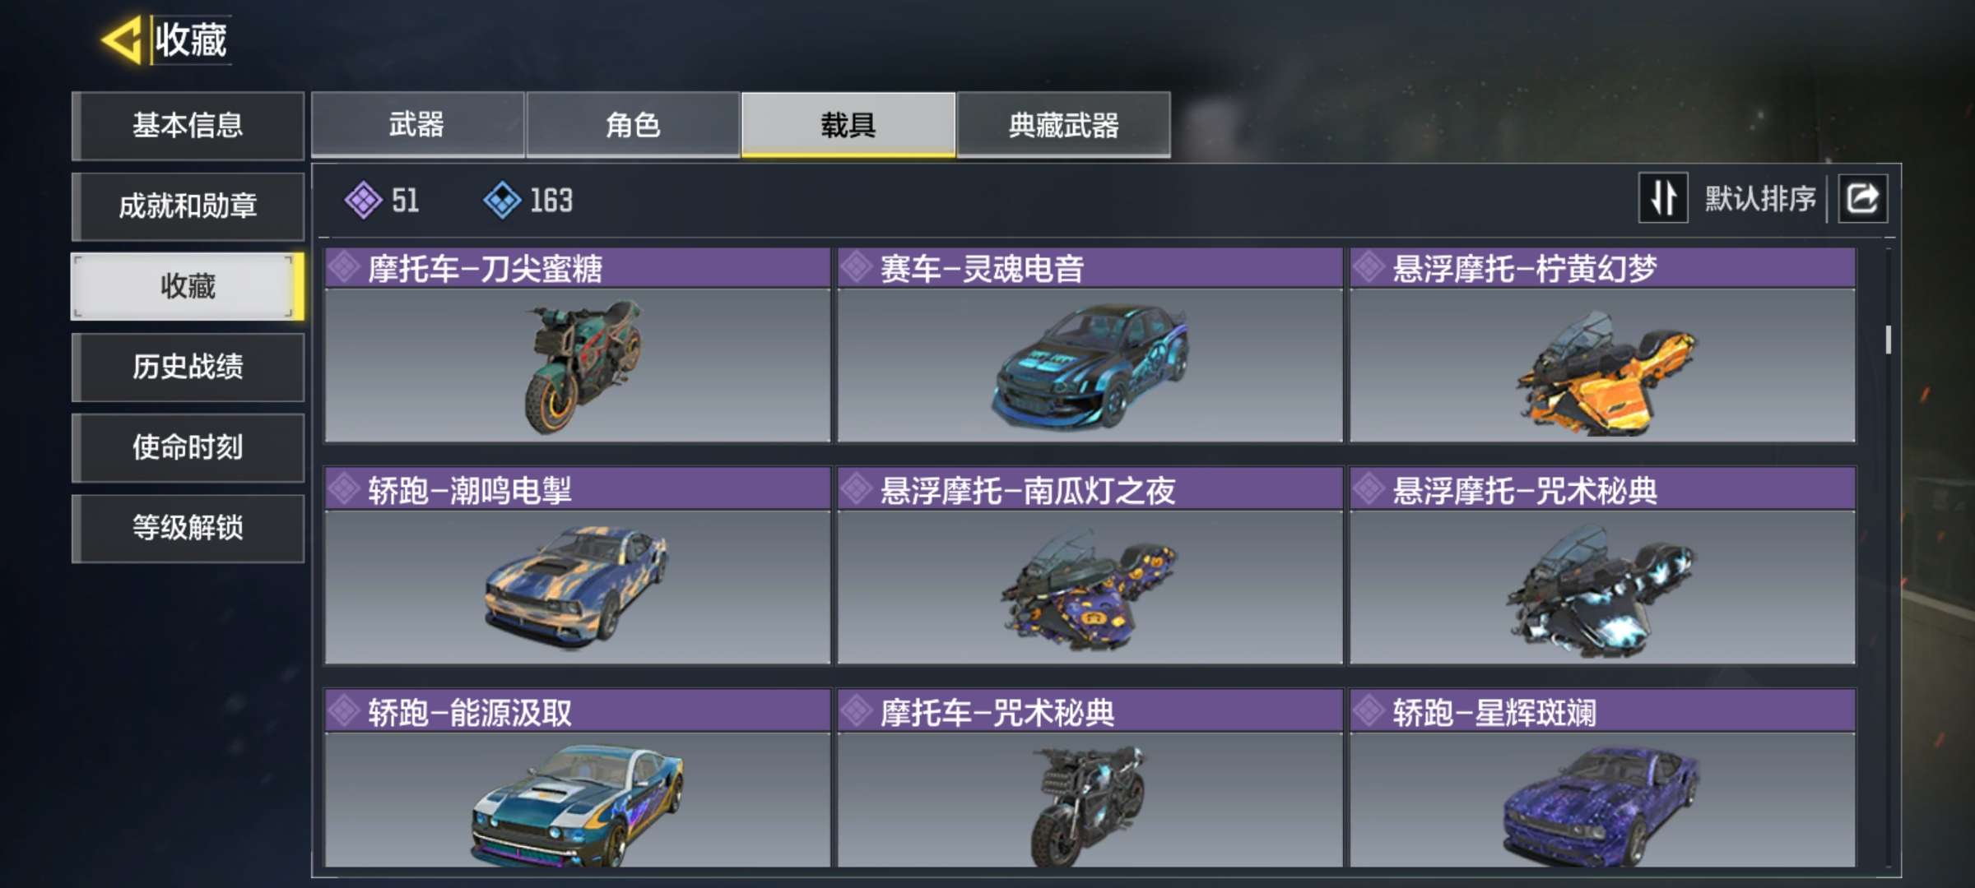
Task: Select the 轿跑-潮鸣电掣 car thumbnail
Action: coord(578,586)
